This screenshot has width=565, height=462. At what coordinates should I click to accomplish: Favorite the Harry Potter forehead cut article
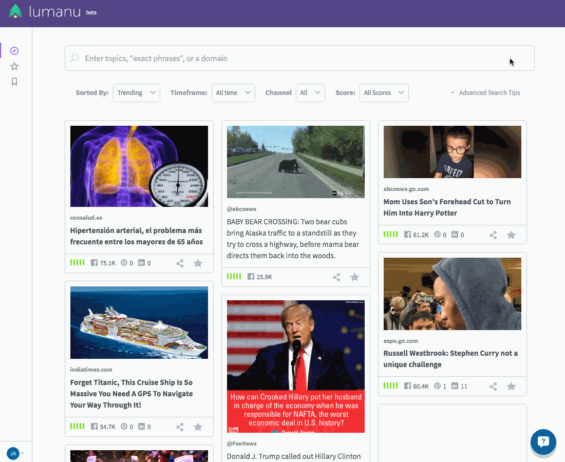click(x=511, y=235)
